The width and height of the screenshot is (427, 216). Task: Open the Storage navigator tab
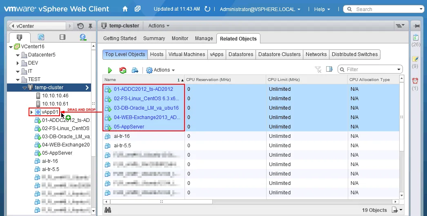point(62,37)
